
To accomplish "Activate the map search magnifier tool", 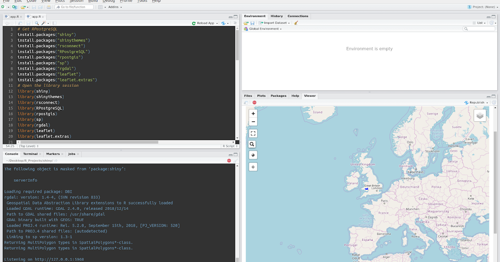I will (252, 144).
